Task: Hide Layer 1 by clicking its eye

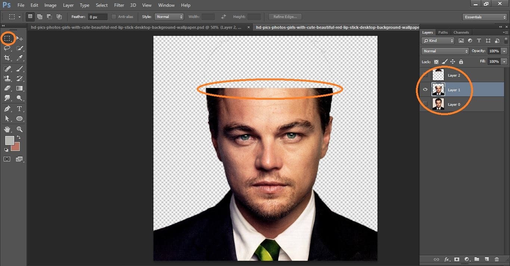Action: (425, 89)
